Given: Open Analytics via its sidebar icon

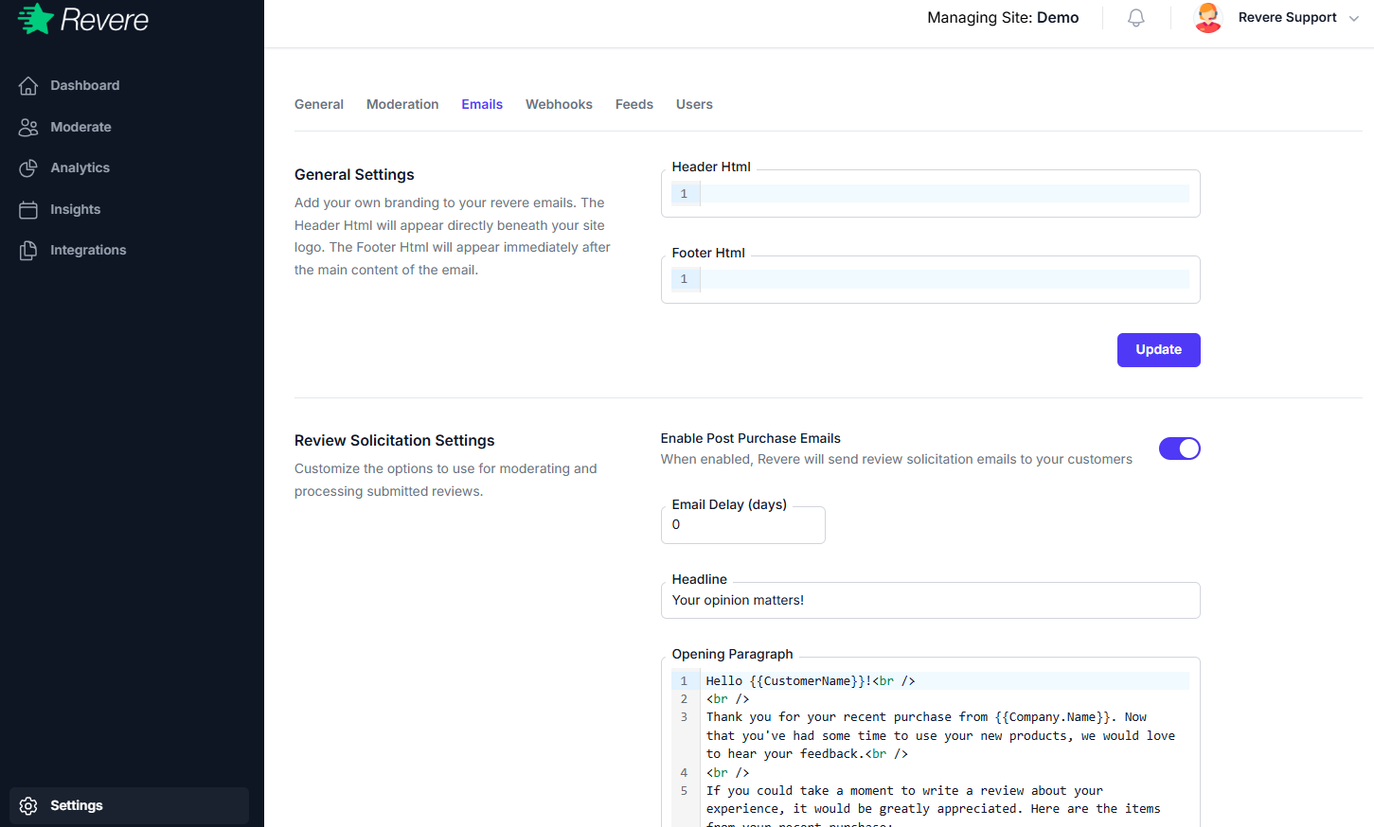Looking at the screenshot, I should tap(28, 167).
